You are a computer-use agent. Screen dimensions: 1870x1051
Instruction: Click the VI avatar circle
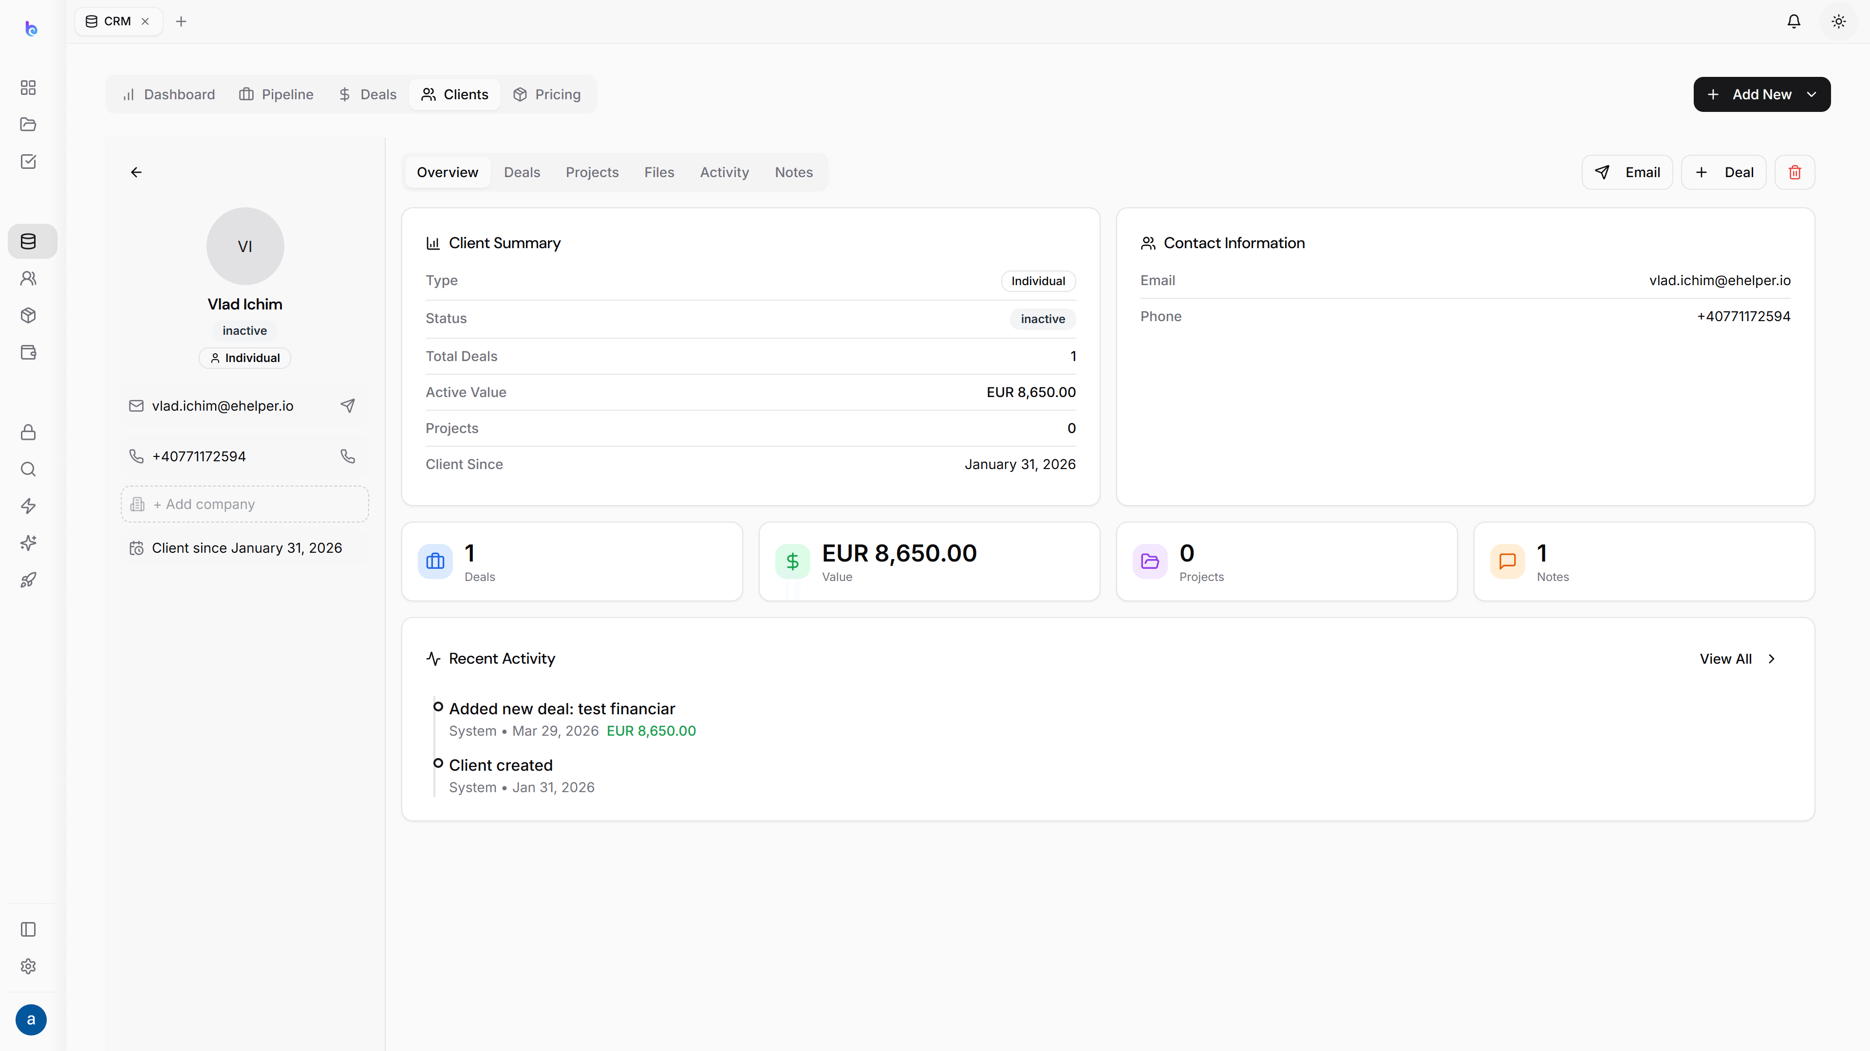click(x=245, y=247)
